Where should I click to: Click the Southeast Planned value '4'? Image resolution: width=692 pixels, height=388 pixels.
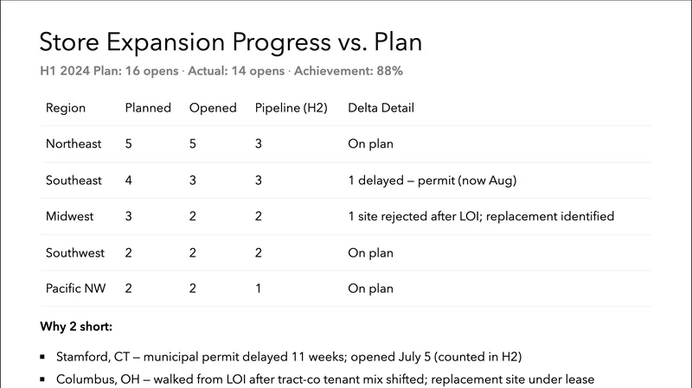(129, 181)
